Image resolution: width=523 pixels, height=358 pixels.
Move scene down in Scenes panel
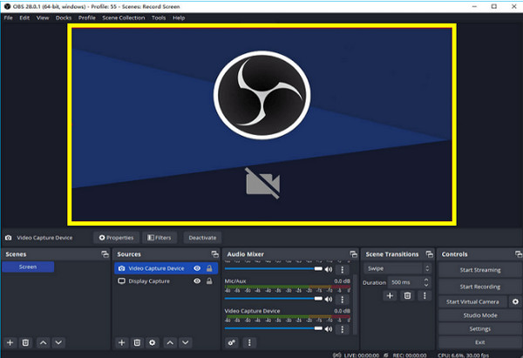[58, 342]
